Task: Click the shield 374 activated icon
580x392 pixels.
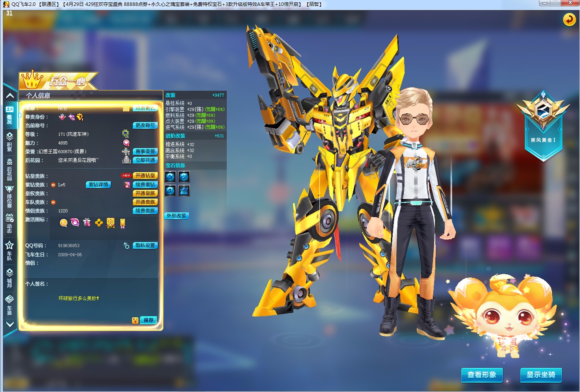Action: pyautogui.click(x=111, y=223)
